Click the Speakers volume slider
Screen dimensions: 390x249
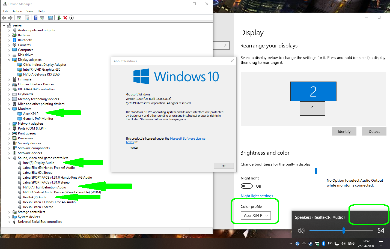341,231
